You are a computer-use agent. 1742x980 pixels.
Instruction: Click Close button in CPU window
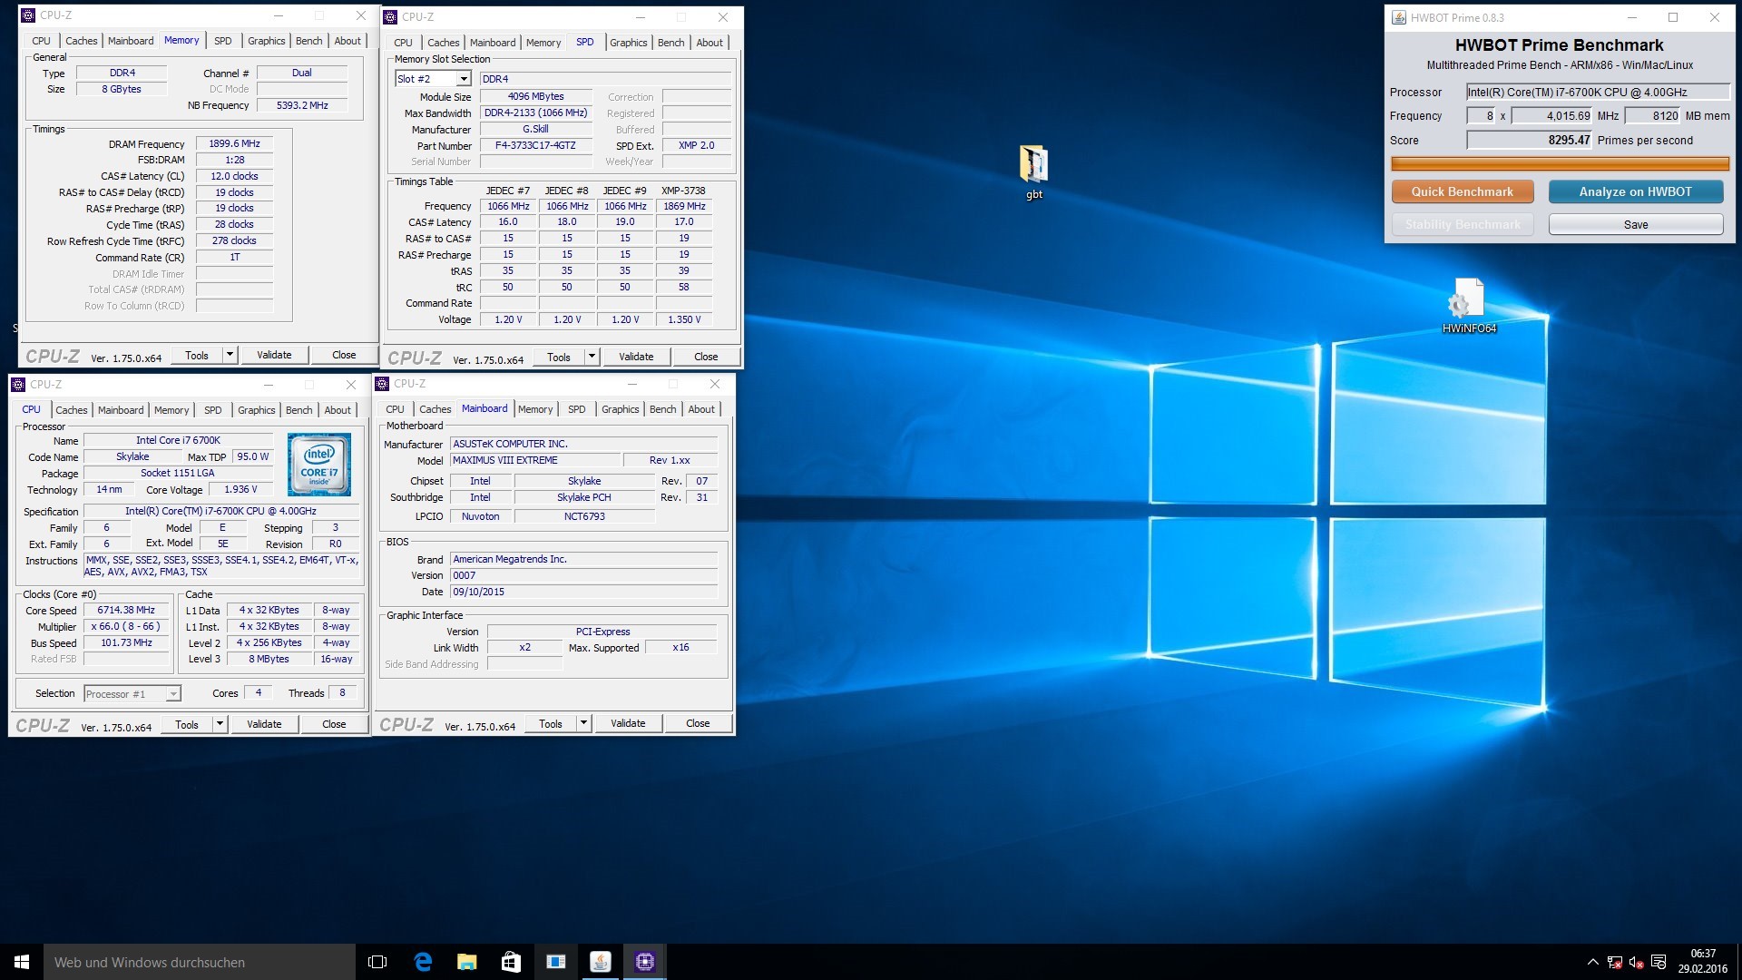click(334, 724)
